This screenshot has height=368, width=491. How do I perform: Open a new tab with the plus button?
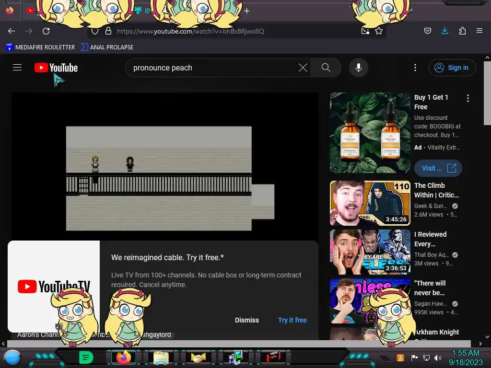click(247, 11)
